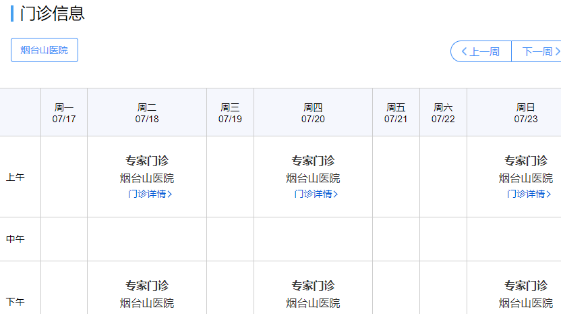Click the 周六 07/22 column header
The width and height of the screenshot is (561, 314).
443,113
